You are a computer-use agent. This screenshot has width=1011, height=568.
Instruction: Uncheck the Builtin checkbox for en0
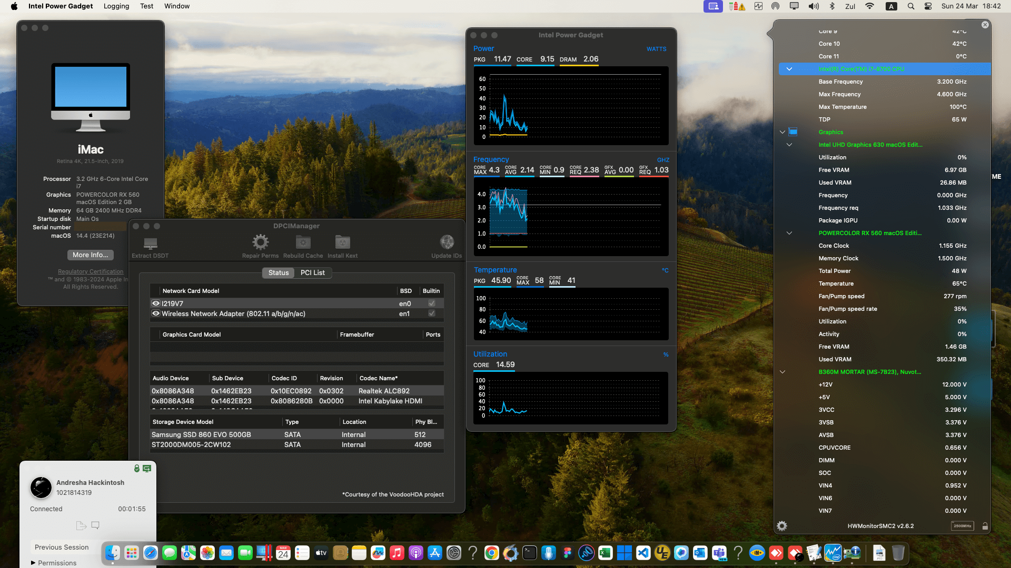pos(431,303)
